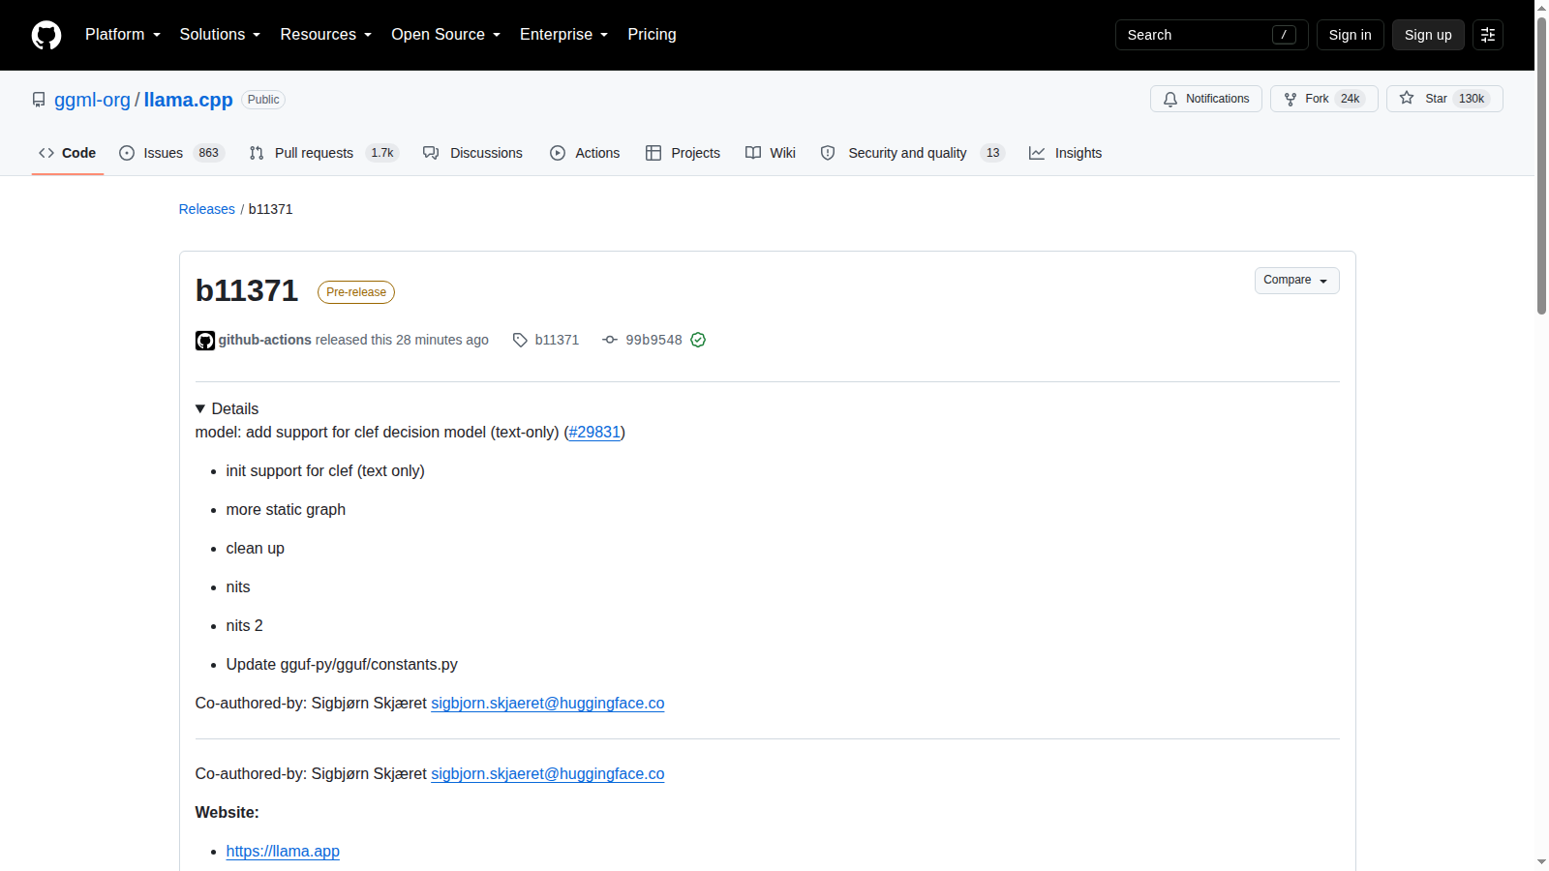Open the Compare dropdown
1549x871 pixels.
[x=1297, y=281]
